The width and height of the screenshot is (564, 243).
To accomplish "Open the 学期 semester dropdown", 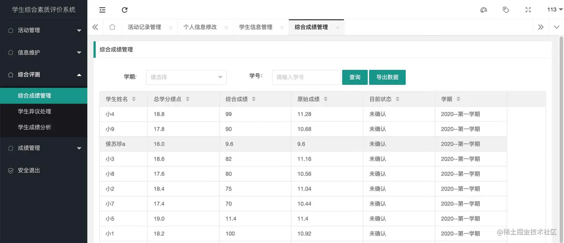I will pyautogui.click(x=186, y=77).
